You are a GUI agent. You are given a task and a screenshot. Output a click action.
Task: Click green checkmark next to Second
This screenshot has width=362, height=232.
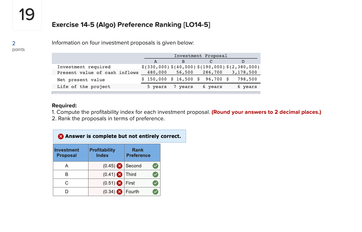[x=155, y=166]
